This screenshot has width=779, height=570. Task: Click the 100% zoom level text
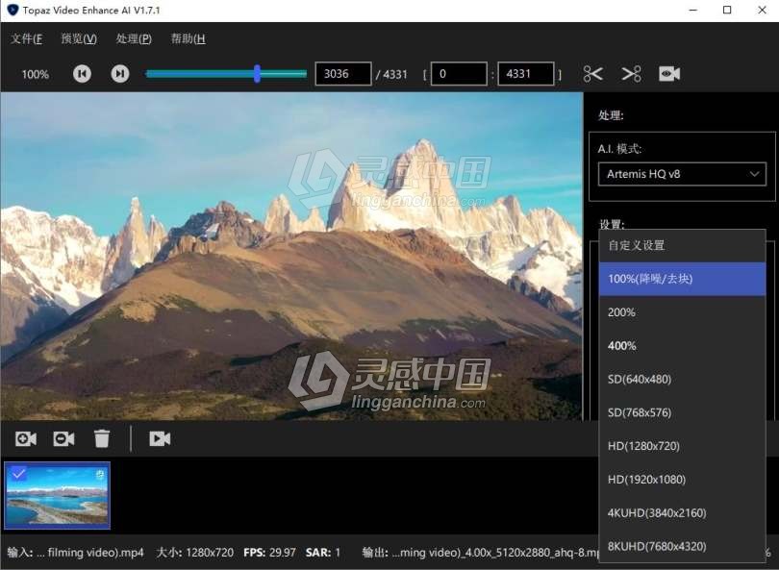(36, 74)
